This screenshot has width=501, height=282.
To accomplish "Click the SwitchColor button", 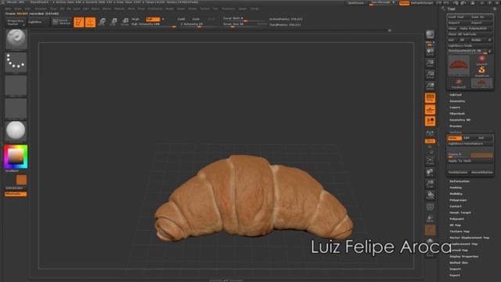I will point(16,188).
